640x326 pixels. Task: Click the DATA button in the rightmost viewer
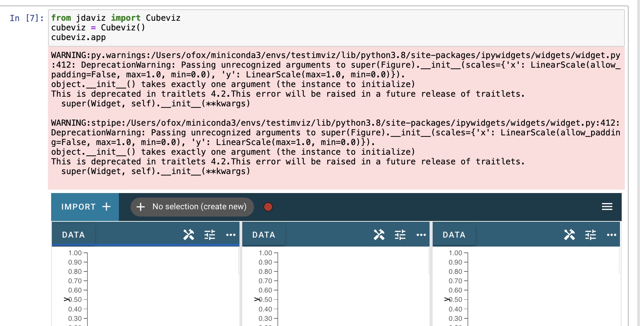454,234
